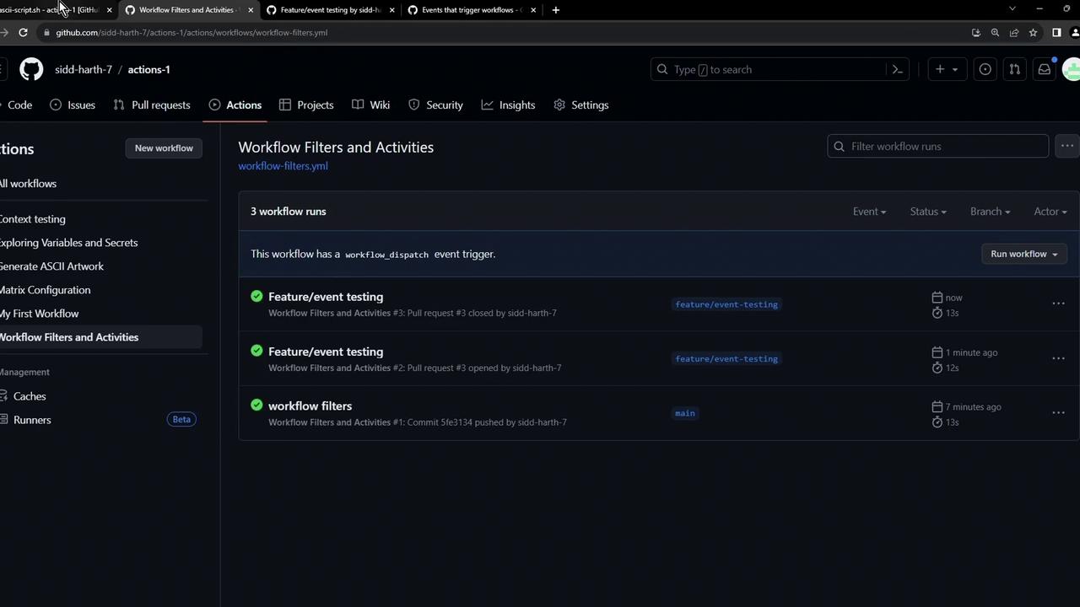
Task: Click the install app icon in address bar
Action: [x=976, y=32]
